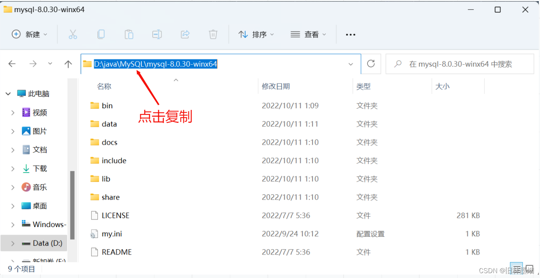Go up one folder level arrow
This screenshot has width=540, height=278.
click(68, 64)
